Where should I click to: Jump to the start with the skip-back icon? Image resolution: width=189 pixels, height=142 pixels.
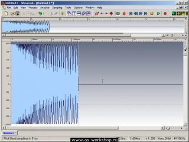(131, 14)
